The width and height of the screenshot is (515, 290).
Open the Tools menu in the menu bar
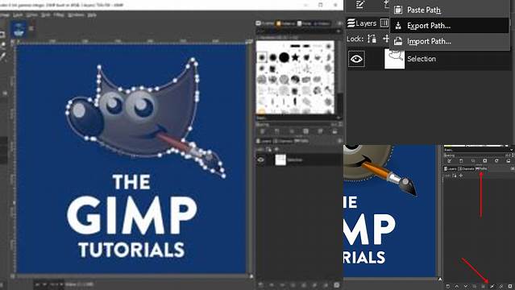click(x=46, y=15)
